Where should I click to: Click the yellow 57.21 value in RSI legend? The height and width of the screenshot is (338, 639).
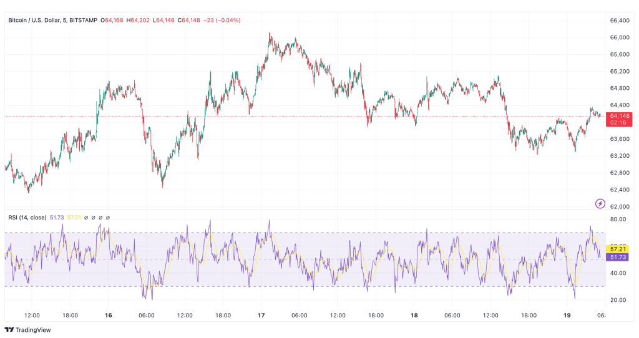(74, 218)
